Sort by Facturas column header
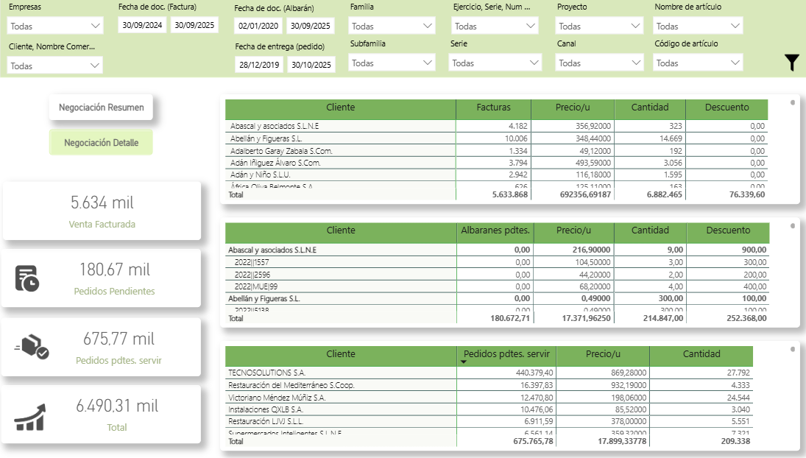Image resolution: width=806 pixels, height=458 pixels. [x=493, y=108]
